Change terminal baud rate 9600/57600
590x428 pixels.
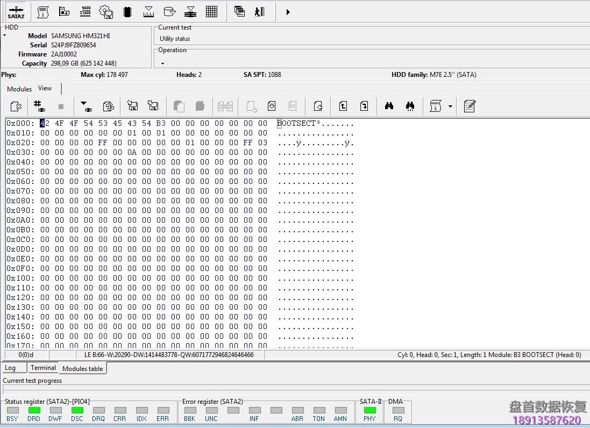(x=85, y=11)
